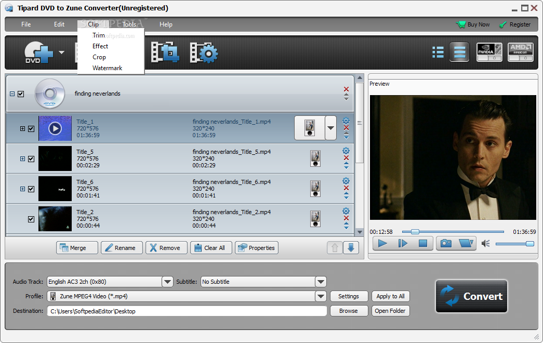Open the film settings gear toolbar icon

coord(204,52)
